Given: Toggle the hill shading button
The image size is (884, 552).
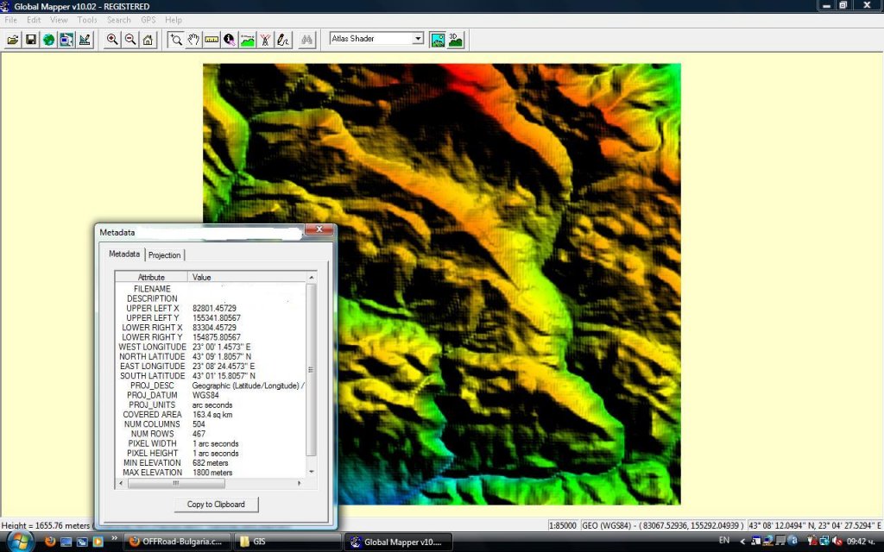Looking at the screenshot, I should 438,39.
